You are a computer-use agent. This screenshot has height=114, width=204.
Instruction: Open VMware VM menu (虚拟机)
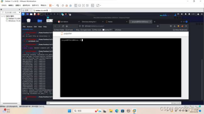pyautogui.click(x=26, y=5)
